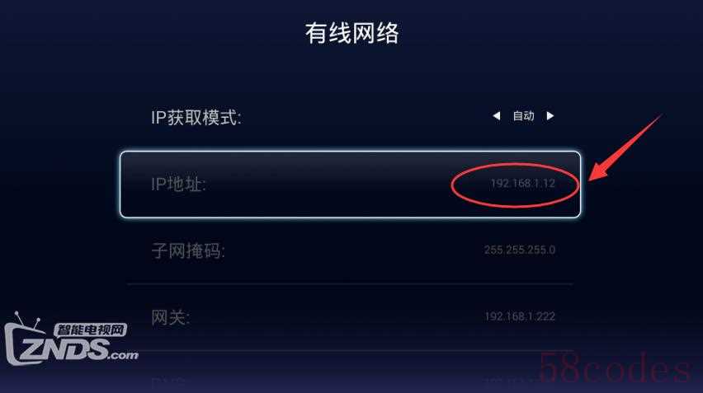The image size is (703, 393).
Task: Click the tail of the red arrow annotation
Action: click(653, 123)
